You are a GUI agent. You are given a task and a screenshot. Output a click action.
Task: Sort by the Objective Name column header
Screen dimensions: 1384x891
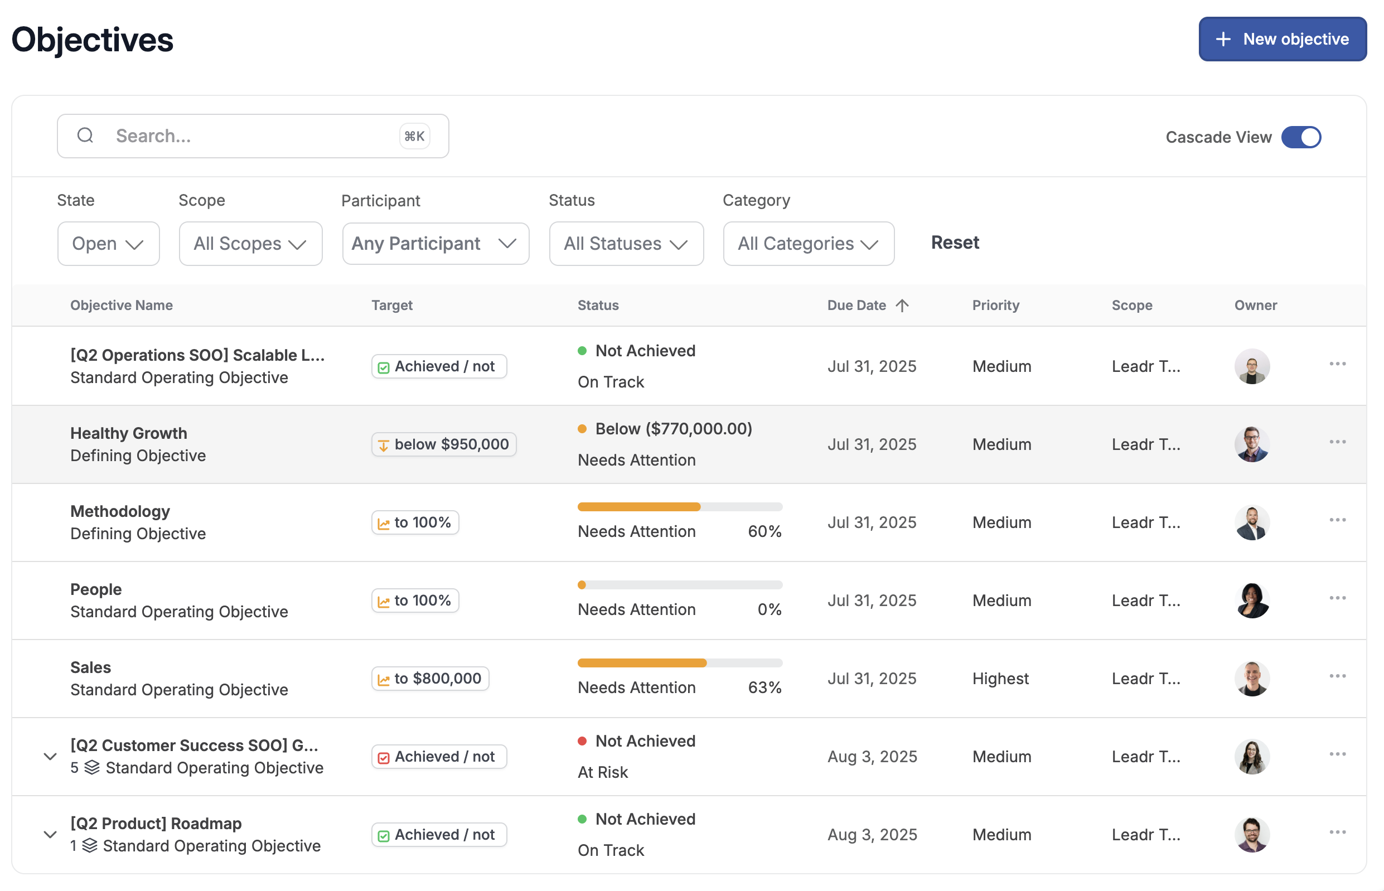point(122,305)
